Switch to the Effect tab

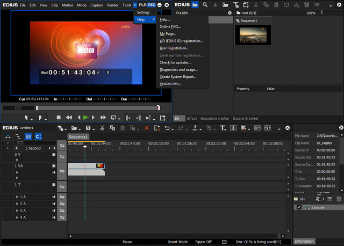click(x=192, y=118)
